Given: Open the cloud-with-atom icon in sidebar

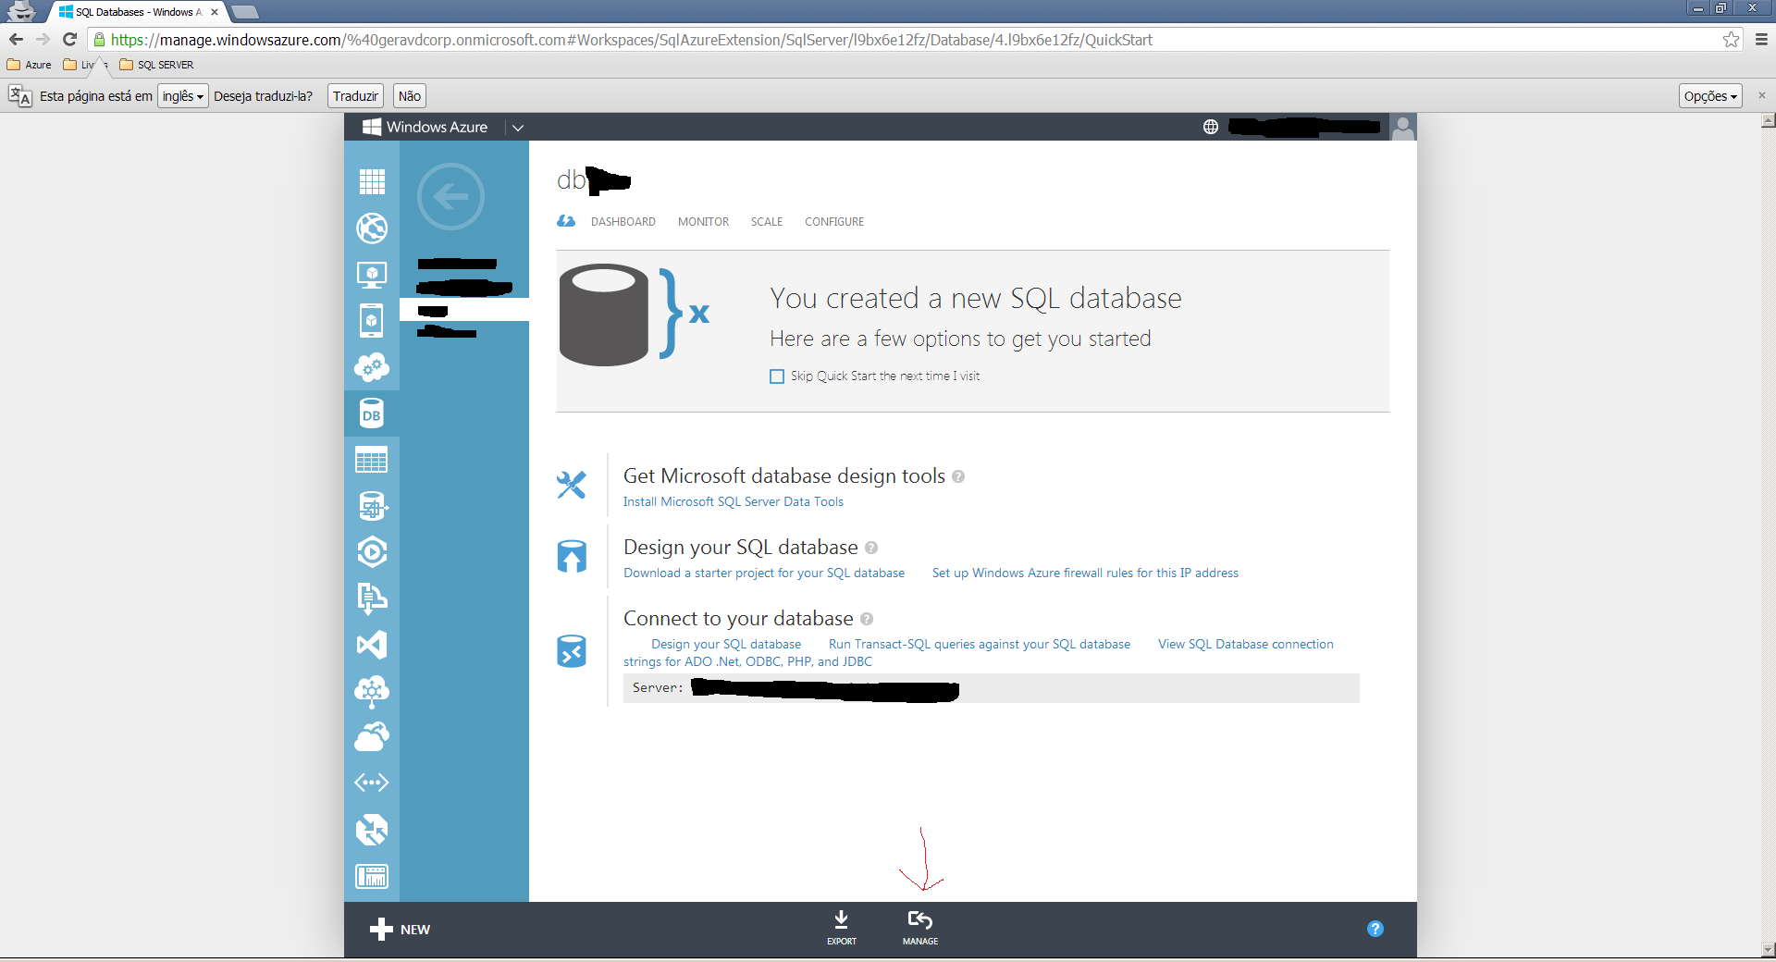Looking at the screenshot, I should (372, 691).
